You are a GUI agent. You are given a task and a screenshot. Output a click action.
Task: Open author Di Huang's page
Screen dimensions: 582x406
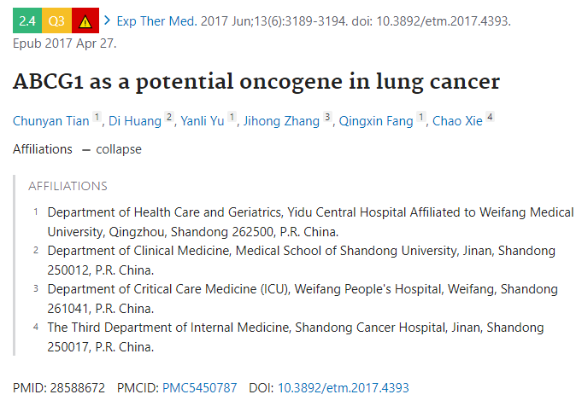[x=135, y=121]
